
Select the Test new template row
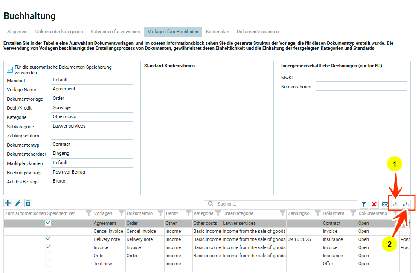click(x=103, y=264)
